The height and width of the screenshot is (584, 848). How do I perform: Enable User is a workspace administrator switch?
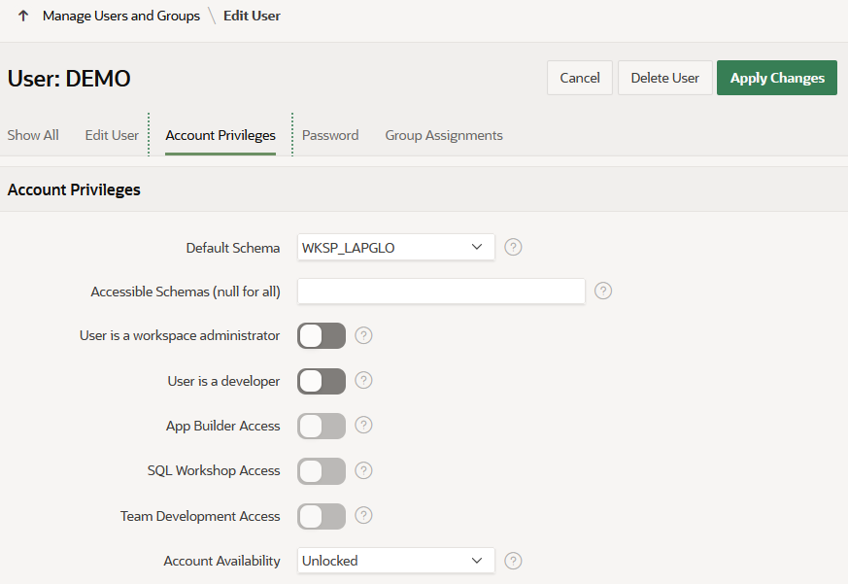[x=322, y=336]
